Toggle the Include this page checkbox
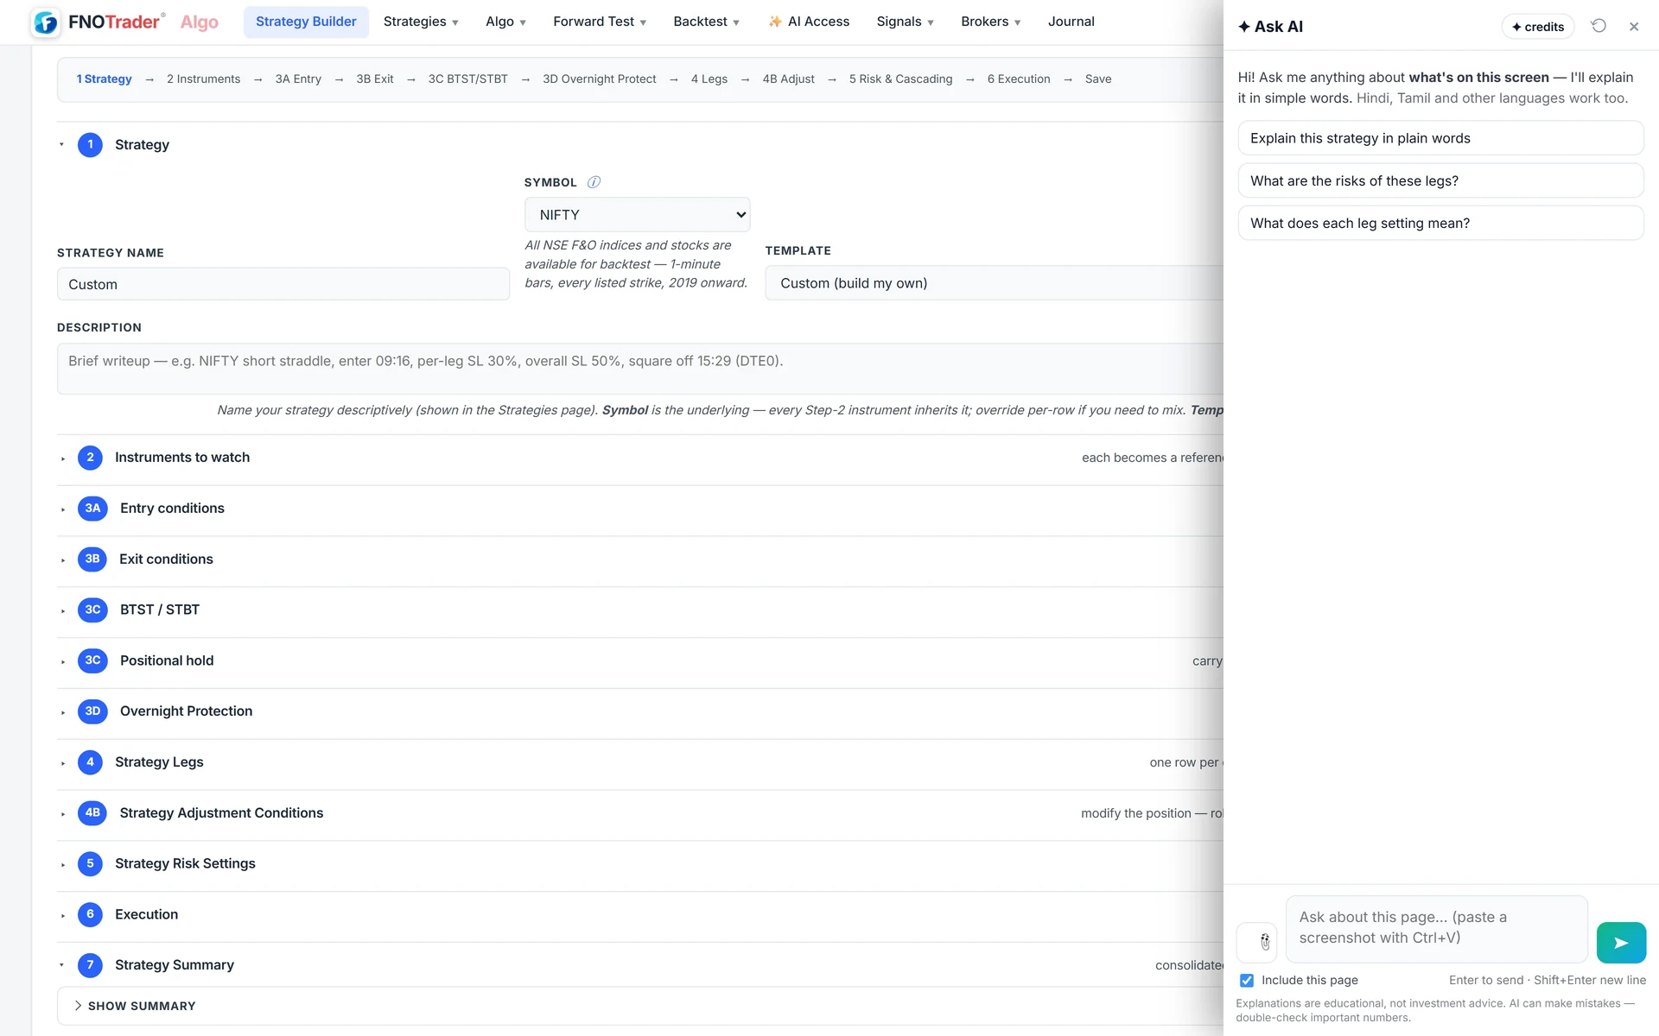 (x=1247, y=980)
